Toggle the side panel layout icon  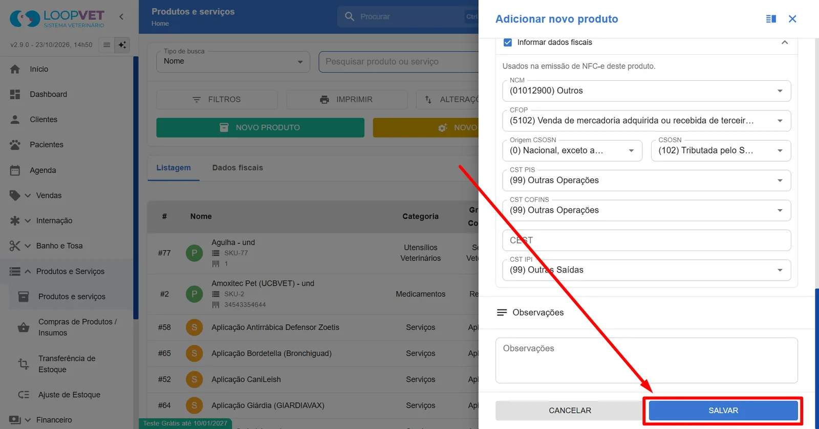pyautogui.click(x=771, y=19)
